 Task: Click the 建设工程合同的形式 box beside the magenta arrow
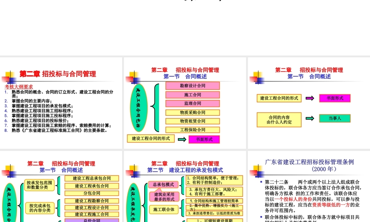pyautogui.click(x=279, y=98)
